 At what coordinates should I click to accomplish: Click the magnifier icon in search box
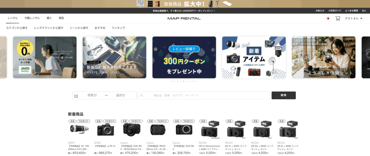point(142,96)
